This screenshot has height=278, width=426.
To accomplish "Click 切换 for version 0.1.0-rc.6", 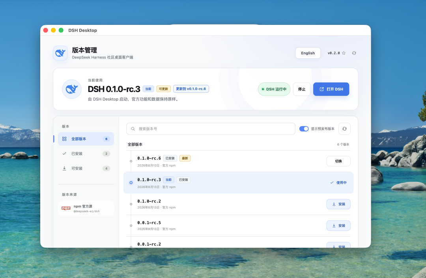I will tap(338, 161).
